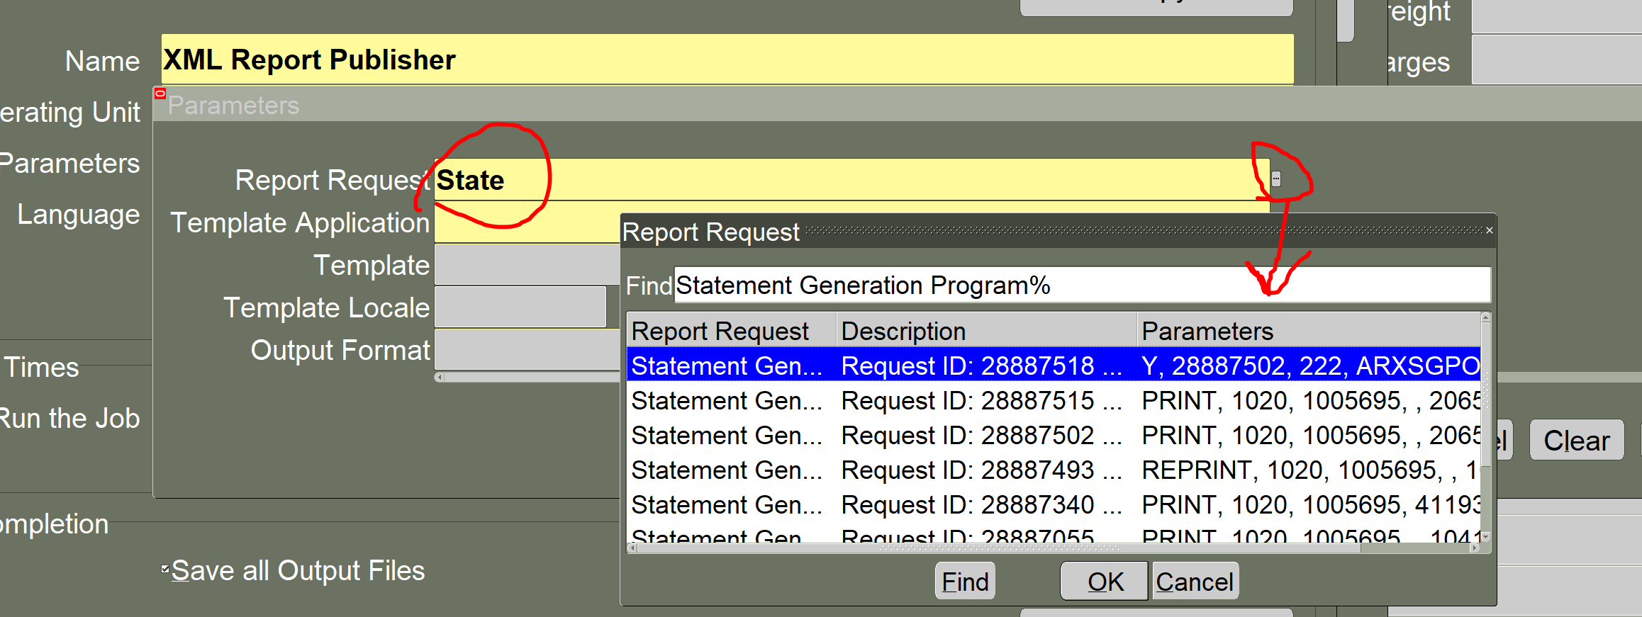The height and width of the screenshot is (617, 1642).
Task: Click the Find button in Report Request dialog
Action: (965, 581)
